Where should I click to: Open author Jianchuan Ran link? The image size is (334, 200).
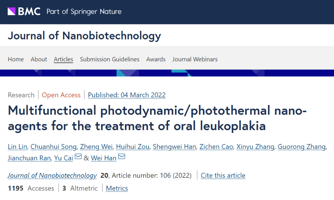[x=29, y=158]
